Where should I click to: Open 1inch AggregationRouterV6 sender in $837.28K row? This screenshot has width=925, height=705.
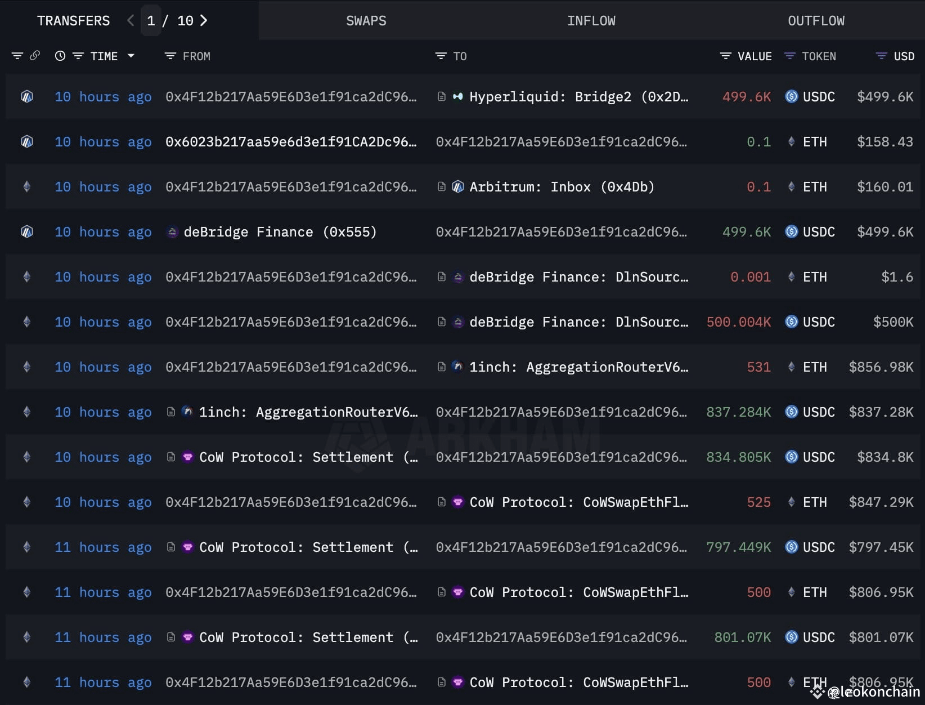(x=308, y=412)
